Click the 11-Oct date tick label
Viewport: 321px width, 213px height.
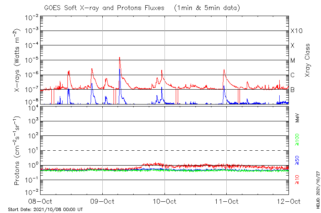point(227,201)
